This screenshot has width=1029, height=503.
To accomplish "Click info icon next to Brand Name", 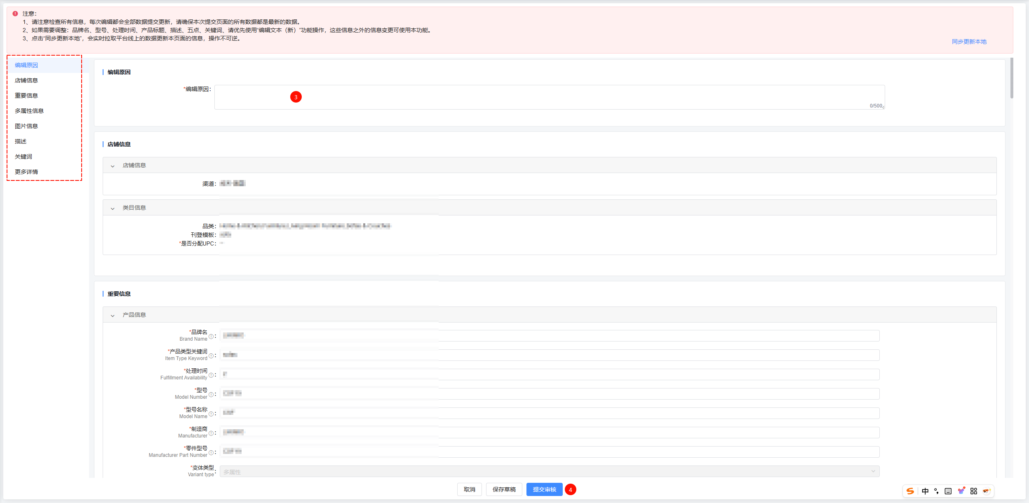I will tap(211, 336).
